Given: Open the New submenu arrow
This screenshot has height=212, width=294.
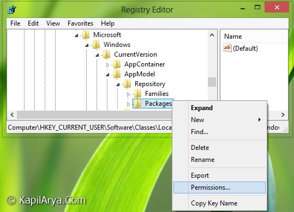Looking at the screenshot, I should [260, 120].
